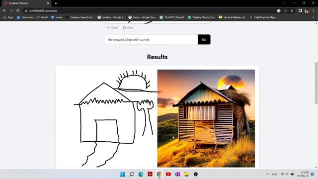The height and width of the screenshot is (179, 318).
Task: Open File Explorer from taskbar
Action: (x=187, y=174)
